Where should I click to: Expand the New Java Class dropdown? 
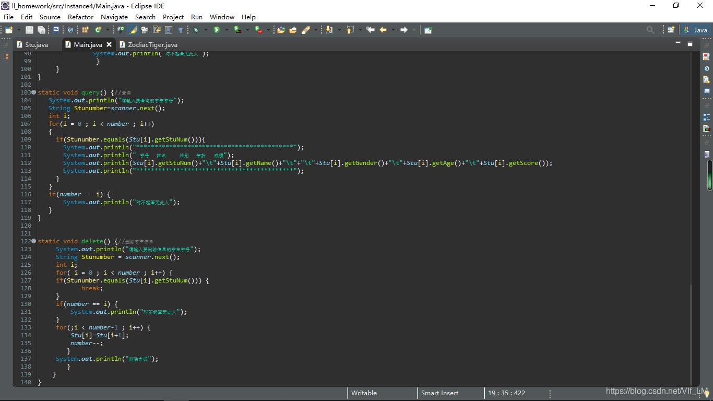pos(108,30)
